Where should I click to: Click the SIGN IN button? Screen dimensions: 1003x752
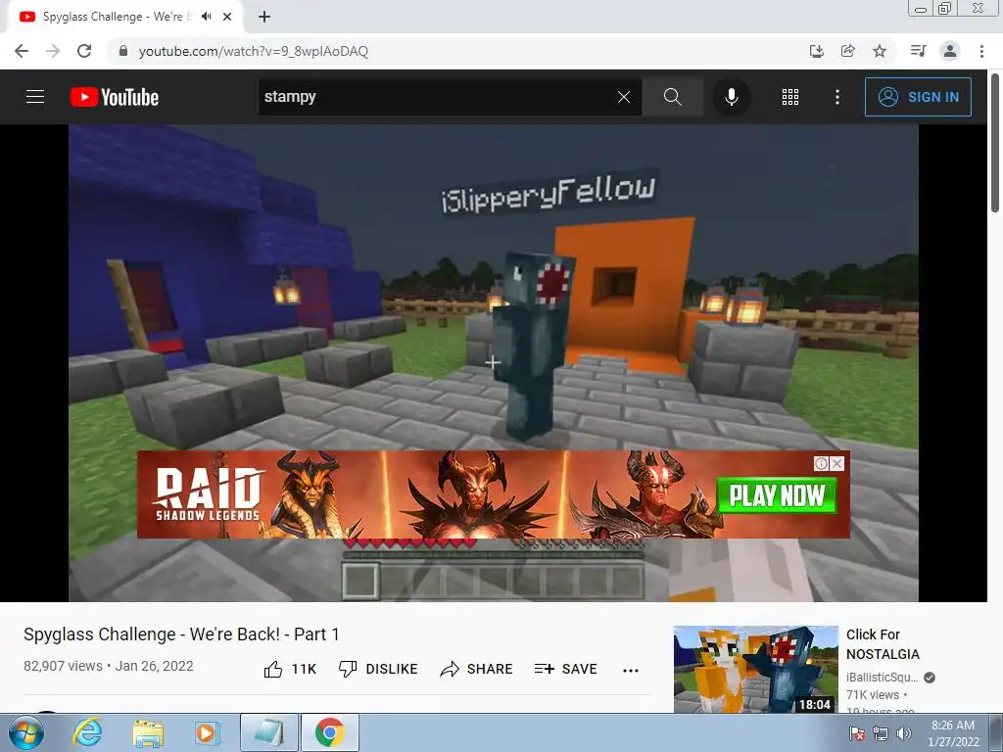[x=918, y=97]
